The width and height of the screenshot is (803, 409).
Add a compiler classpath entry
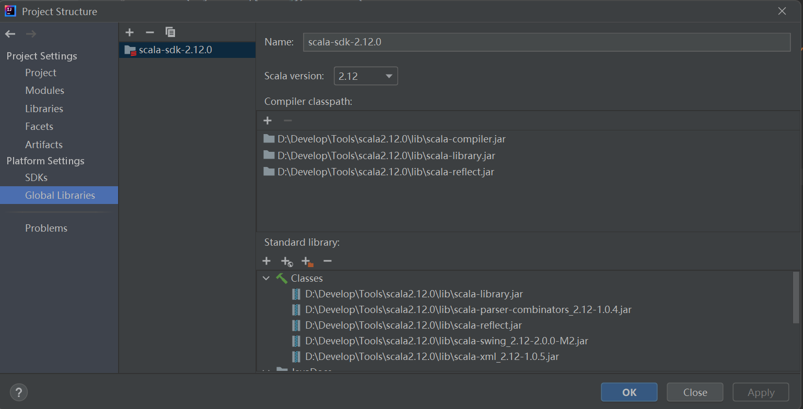[267, 121]
